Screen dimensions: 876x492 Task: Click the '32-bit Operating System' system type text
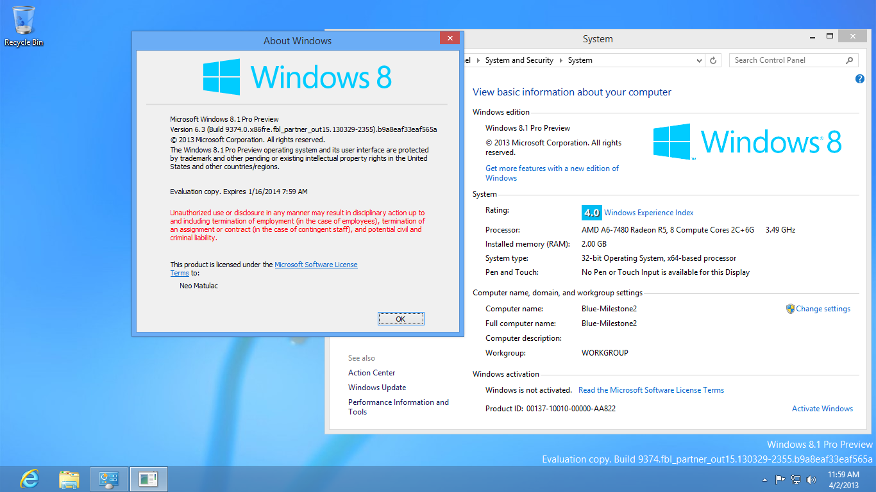659,258
